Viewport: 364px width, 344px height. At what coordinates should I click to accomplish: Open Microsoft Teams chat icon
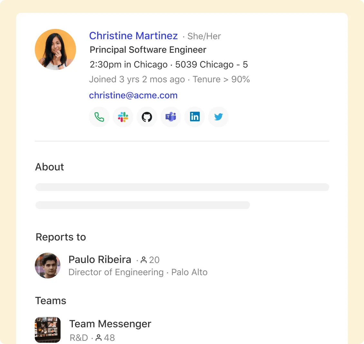(171, 117)
